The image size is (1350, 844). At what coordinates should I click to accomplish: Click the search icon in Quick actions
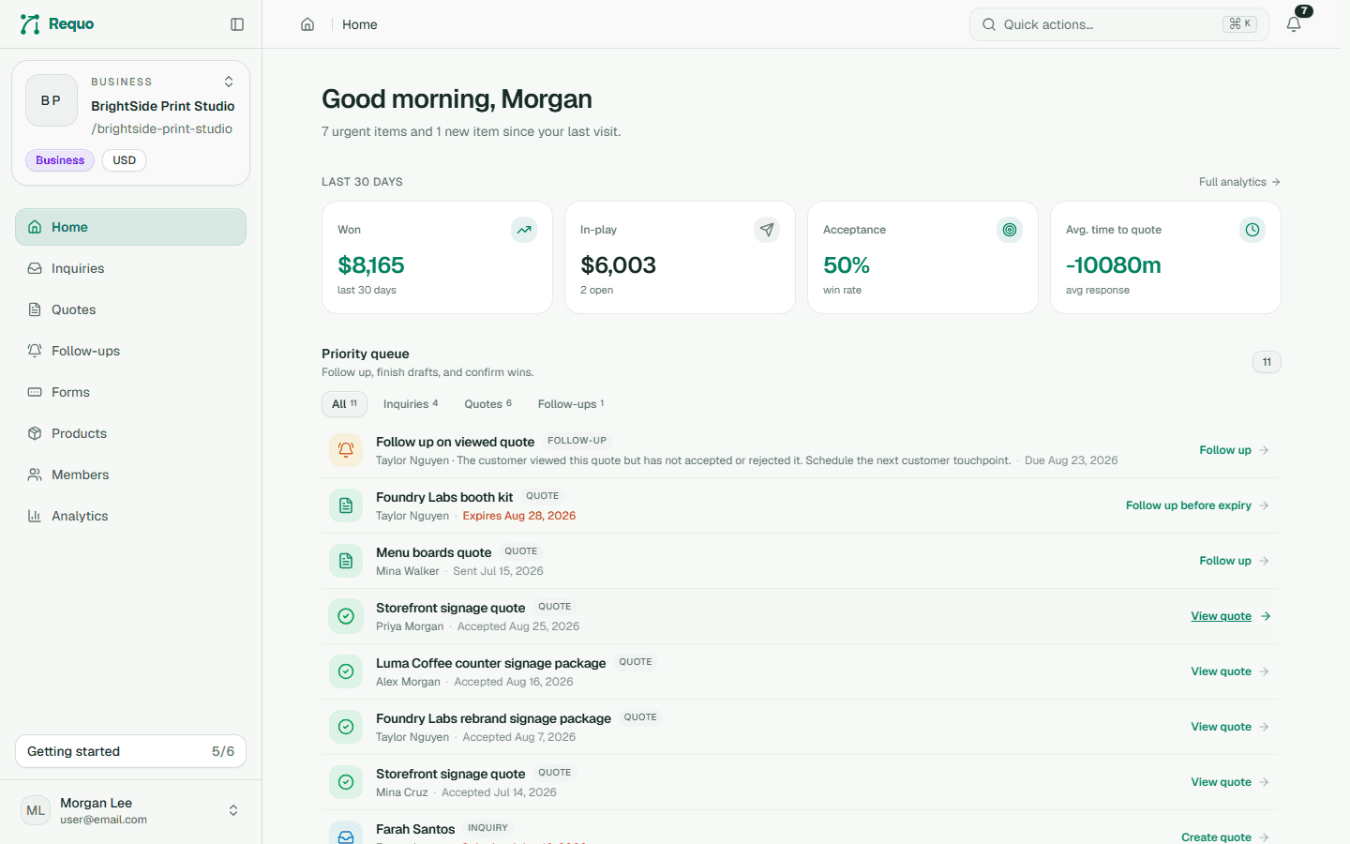coord(989,24)
